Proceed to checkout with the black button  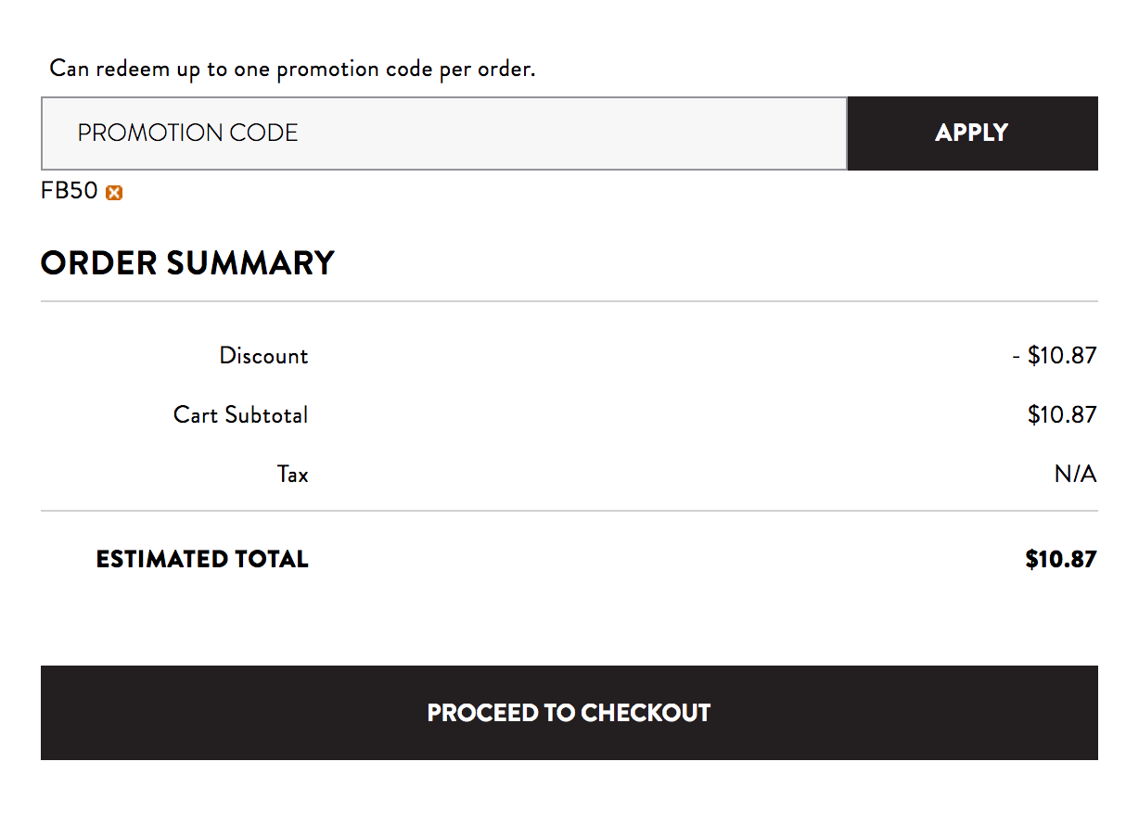(569, 713)
